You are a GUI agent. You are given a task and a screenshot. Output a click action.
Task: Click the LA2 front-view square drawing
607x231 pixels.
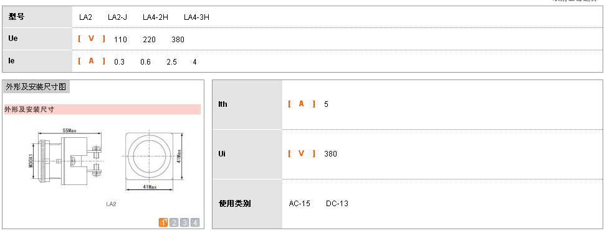pos(154,160)
